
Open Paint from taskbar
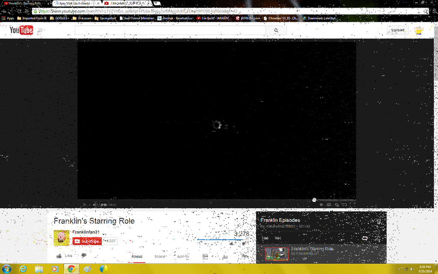87,269
